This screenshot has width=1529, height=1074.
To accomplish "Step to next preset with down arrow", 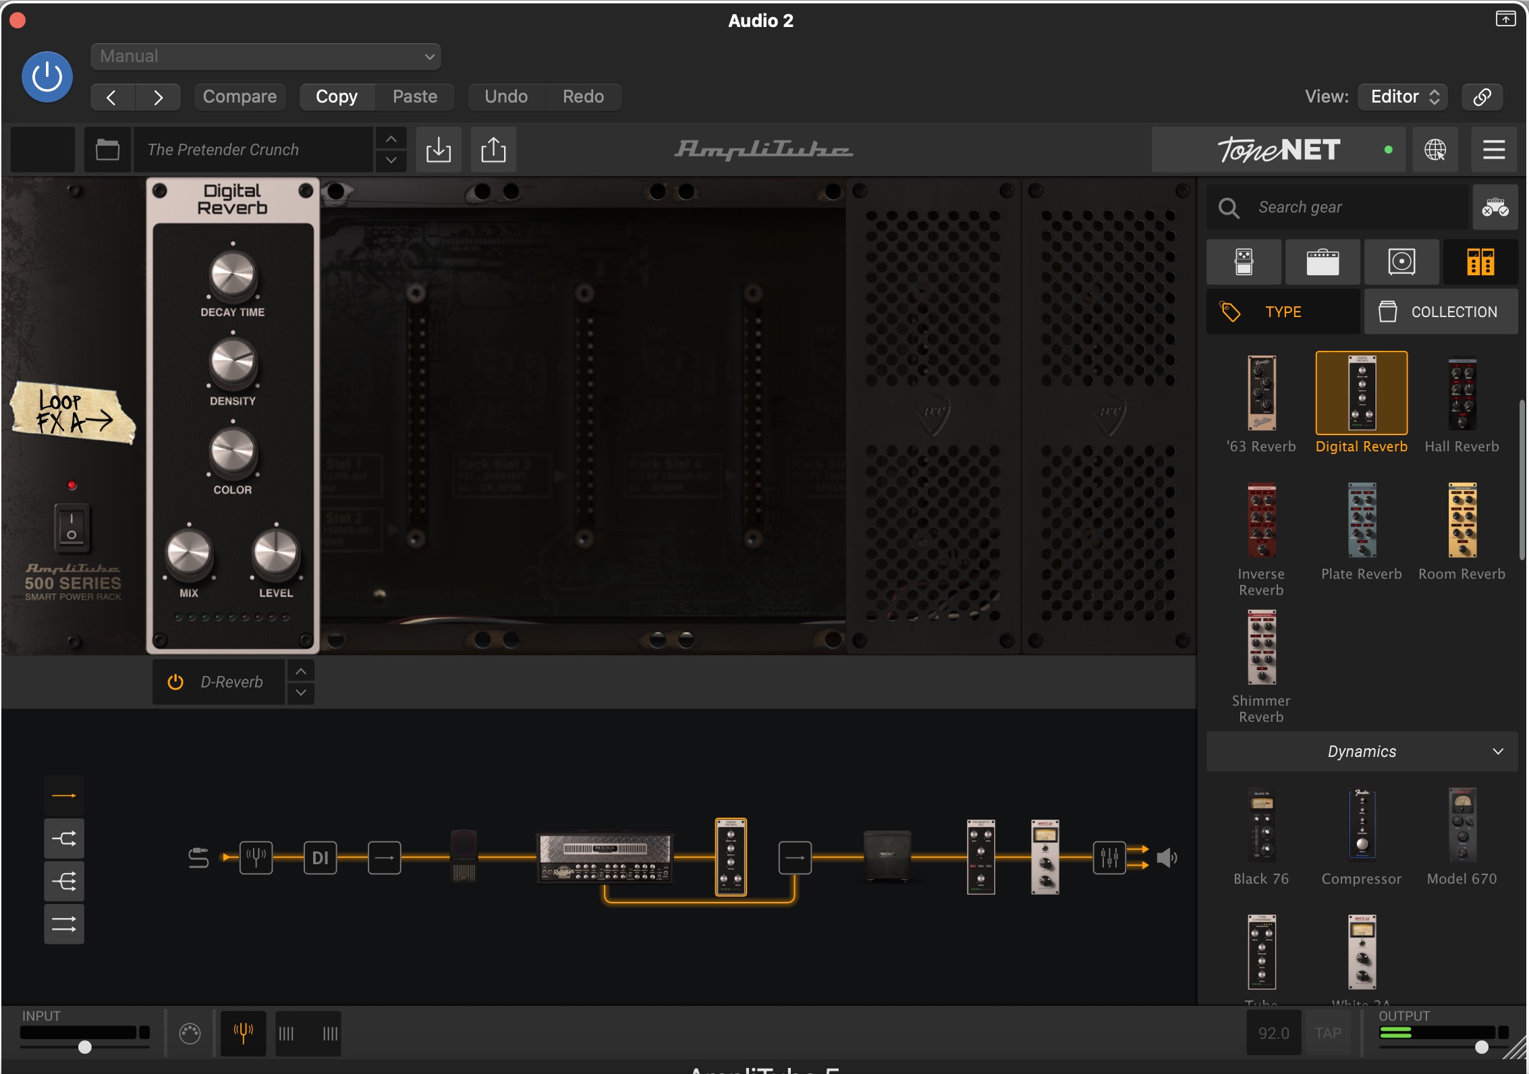I will pyautogui.click(x=391, y=161).
